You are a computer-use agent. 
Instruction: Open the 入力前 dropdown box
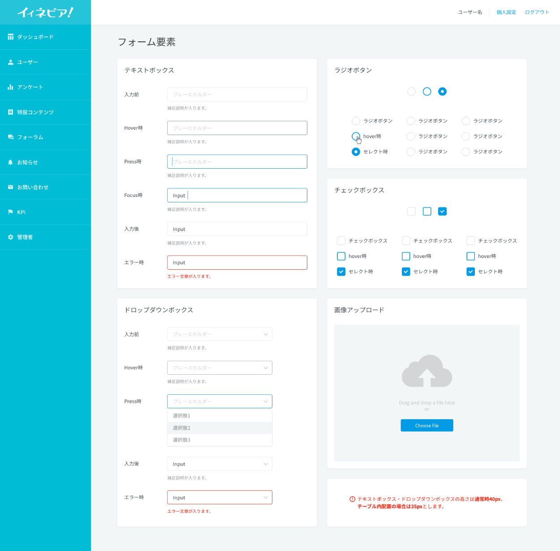(x=220, y=334)
